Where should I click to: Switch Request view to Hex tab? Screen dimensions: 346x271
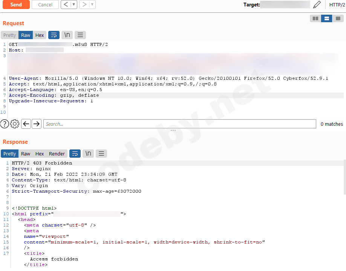point(40,35)
